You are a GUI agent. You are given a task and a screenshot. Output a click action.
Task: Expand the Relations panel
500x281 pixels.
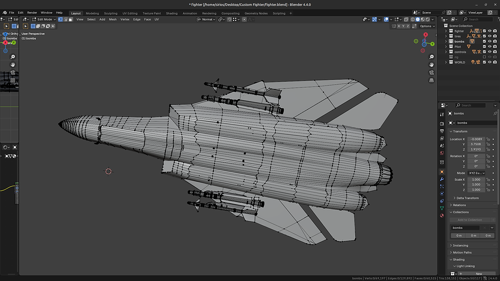(x=459, y=205)
